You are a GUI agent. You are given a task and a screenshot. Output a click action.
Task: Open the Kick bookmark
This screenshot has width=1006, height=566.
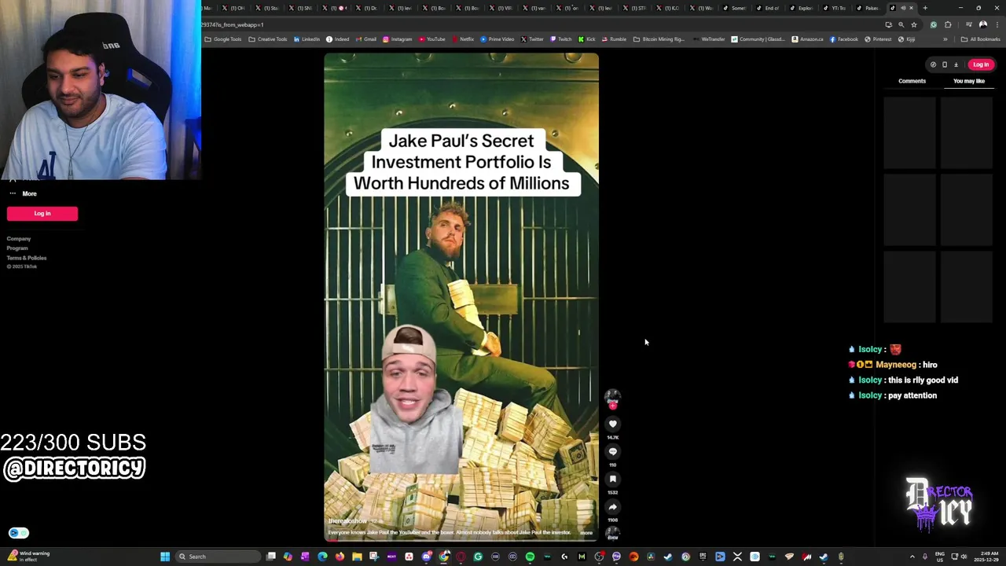[587, 39]
